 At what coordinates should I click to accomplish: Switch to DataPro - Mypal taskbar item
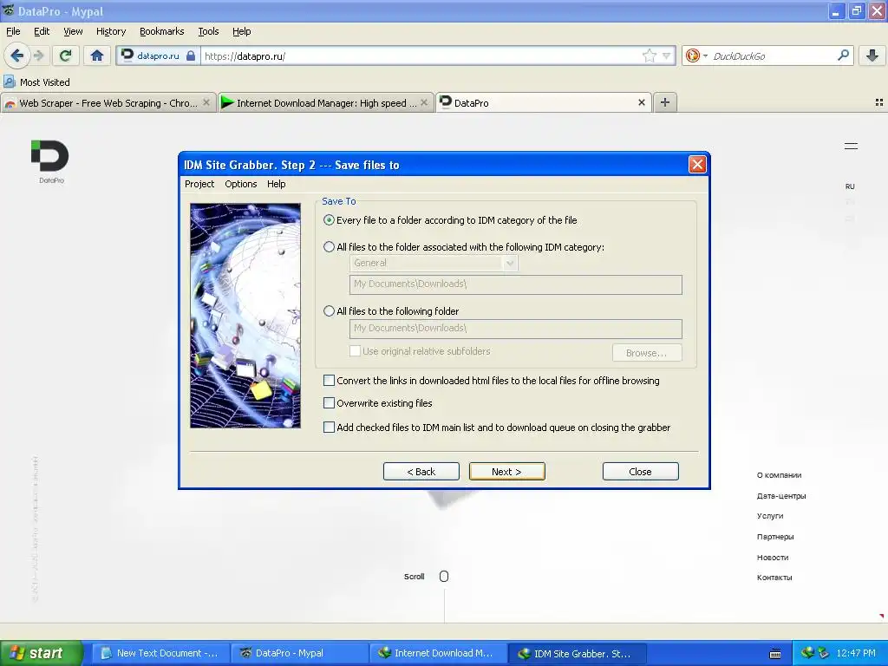[x=299, y=653]
